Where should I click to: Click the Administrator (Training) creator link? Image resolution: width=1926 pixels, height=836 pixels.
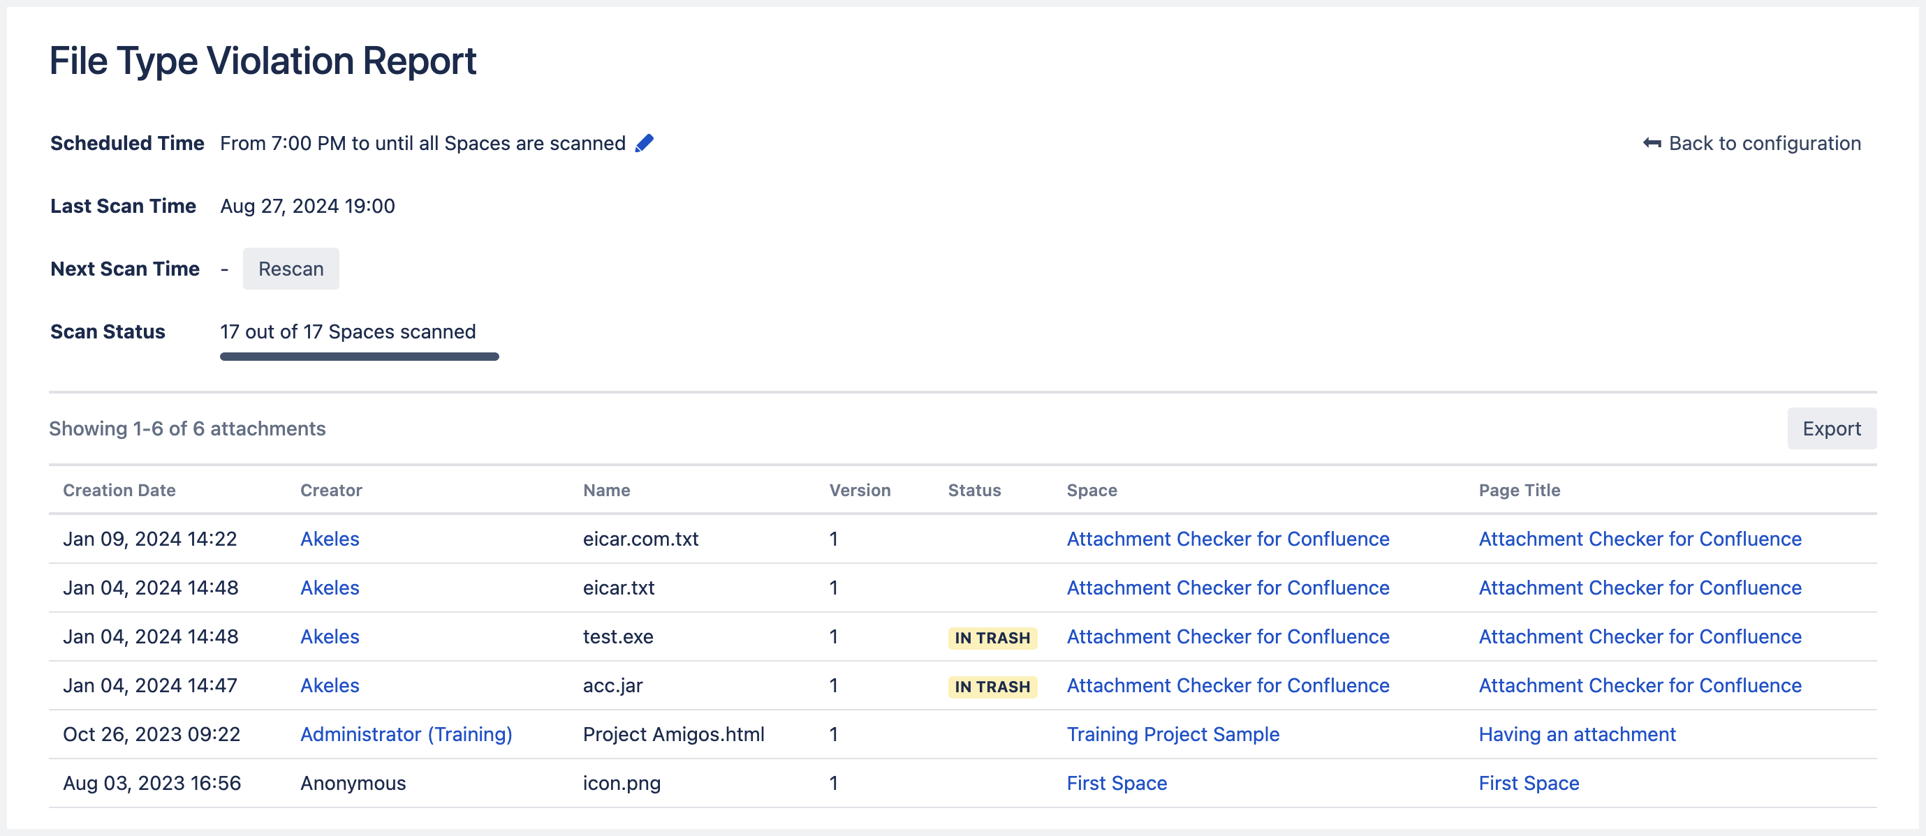click(406, 733)
